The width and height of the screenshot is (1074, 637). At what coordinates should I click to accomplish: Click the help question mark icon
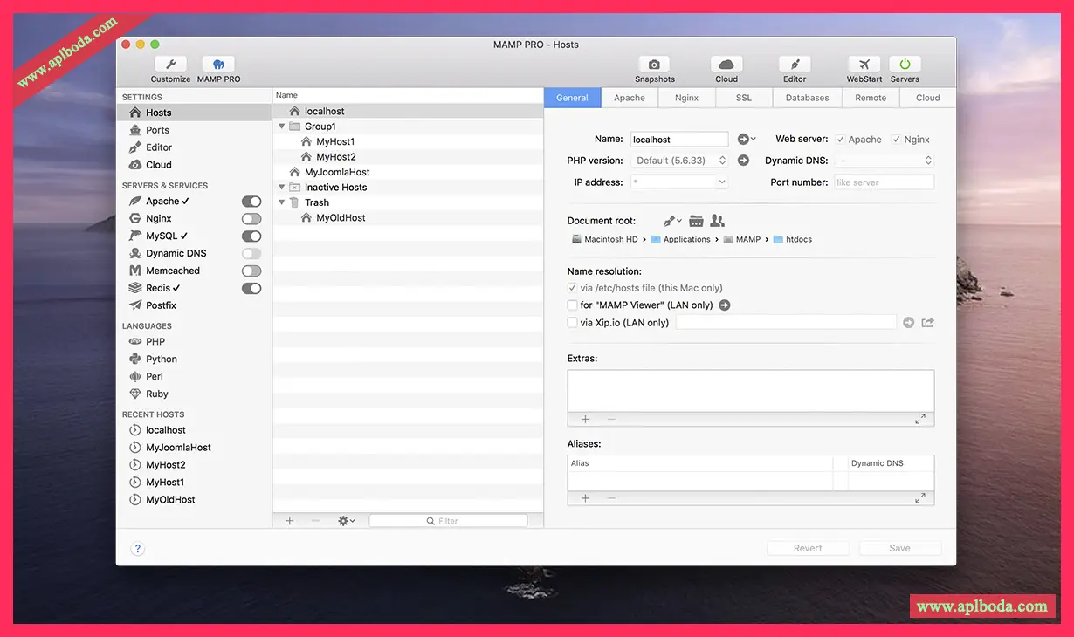[x=137, y=549]
